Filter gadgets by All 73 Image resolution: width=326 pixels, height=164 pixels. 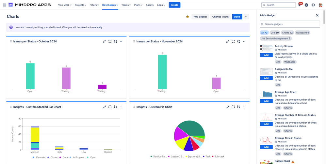tap(264, 33)
